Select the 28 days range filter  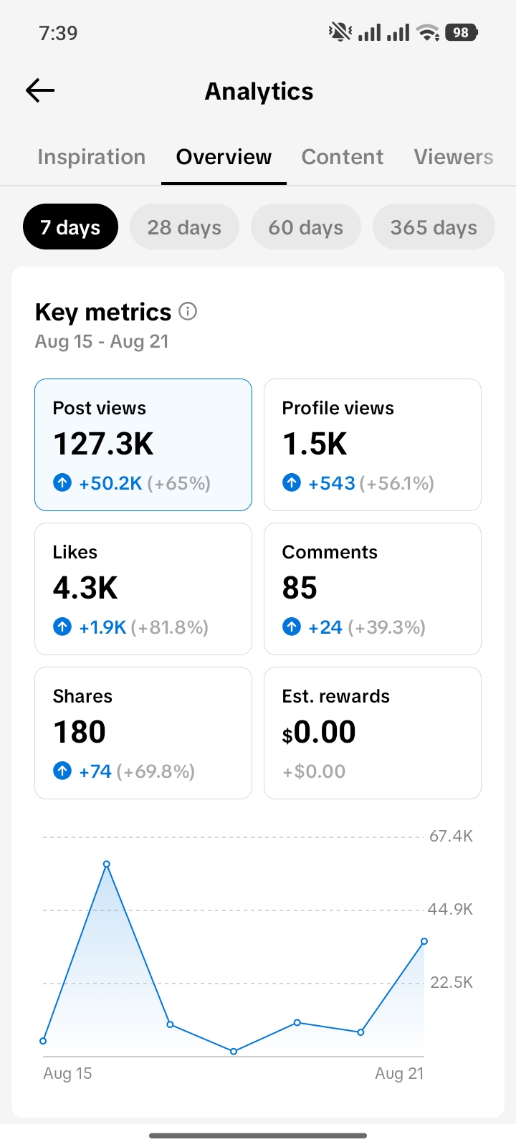[184, 227]
